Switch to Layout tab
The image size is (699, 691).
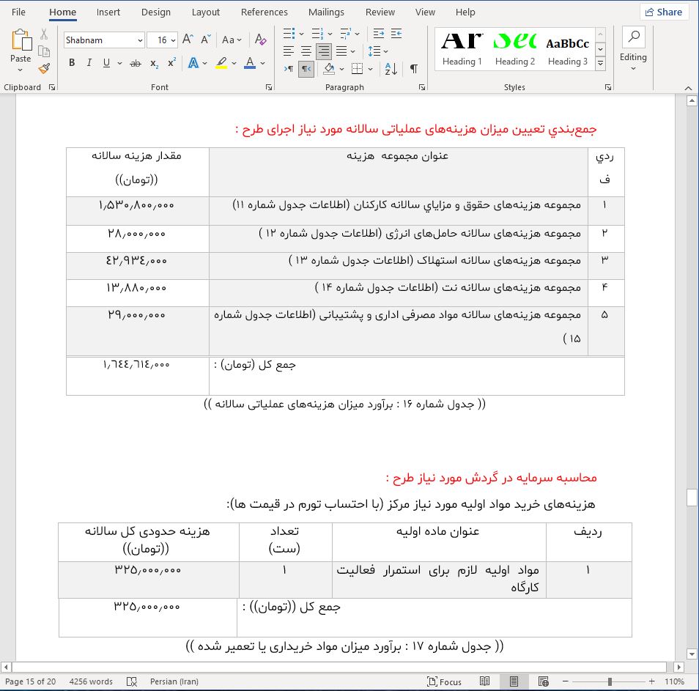[205, 12]
